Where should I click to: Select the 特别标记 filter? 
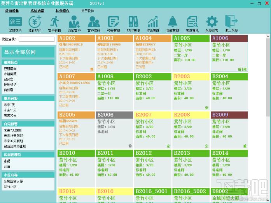pos(10,84)
